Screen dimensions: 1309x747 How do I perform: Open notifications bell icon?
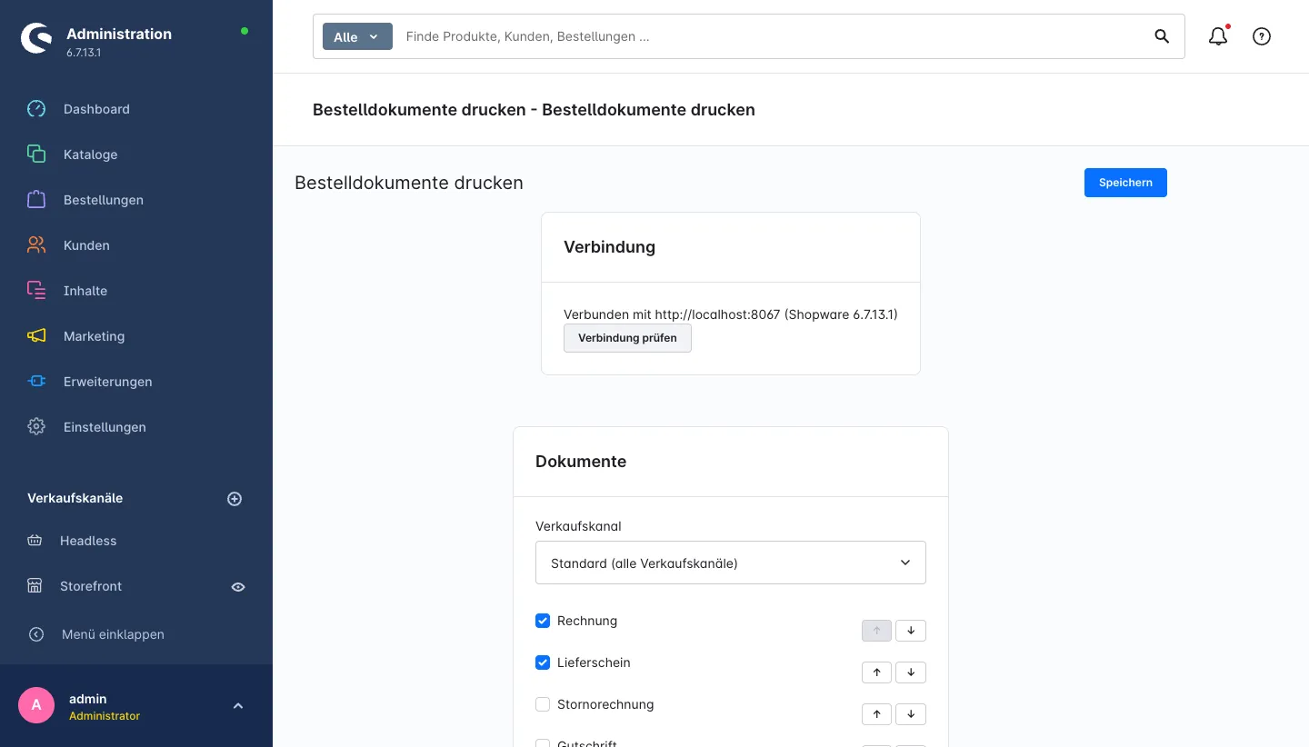tap(1218, 36)
